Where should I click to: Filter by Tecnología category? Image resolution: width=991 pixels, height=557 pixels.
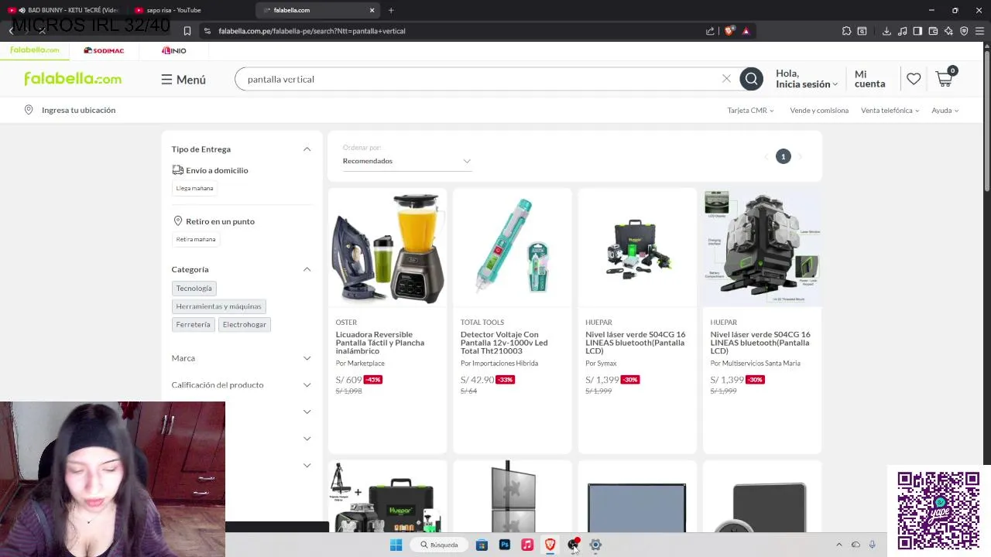pos(194,288)
